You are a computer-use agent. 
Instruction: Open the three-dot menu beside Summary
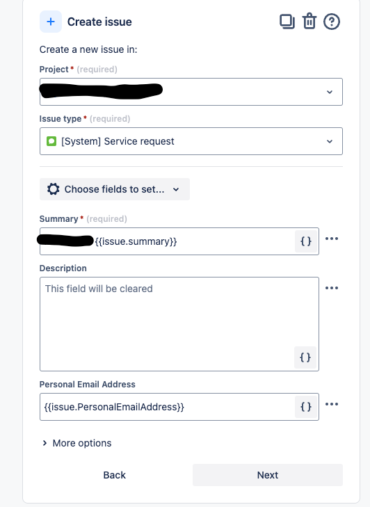332,239
